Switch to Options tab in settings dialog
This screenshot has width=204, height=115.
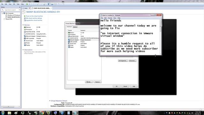[75, 27]
